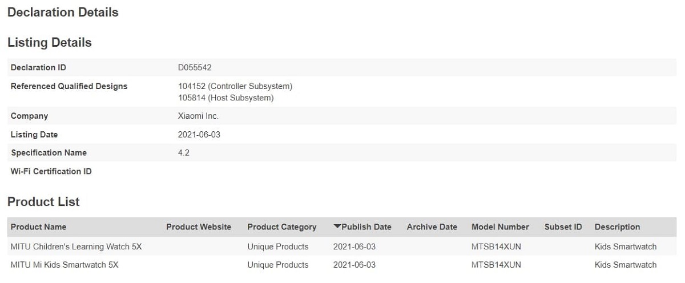
Task: Click the Subset ID column header
Action: tap(563, 227)
